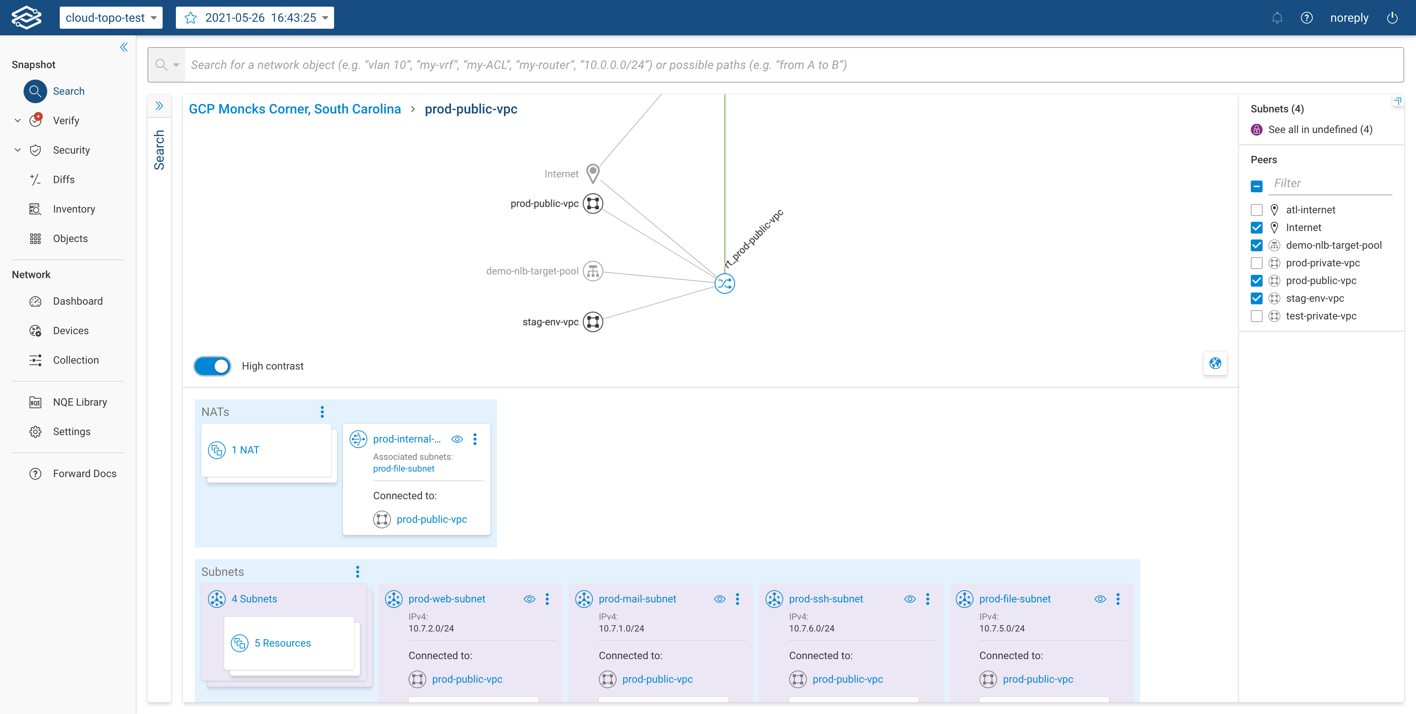Open the Diffs view
1416x714 pixels.
(x=64, y=179)
